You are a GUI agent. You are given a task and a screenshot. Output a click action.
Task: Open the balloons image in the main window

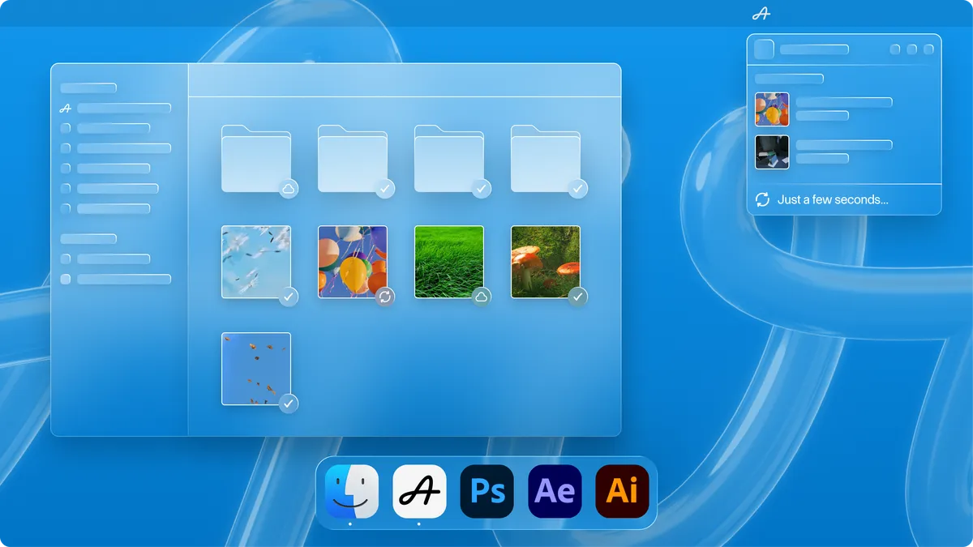[x=353, y=262]
